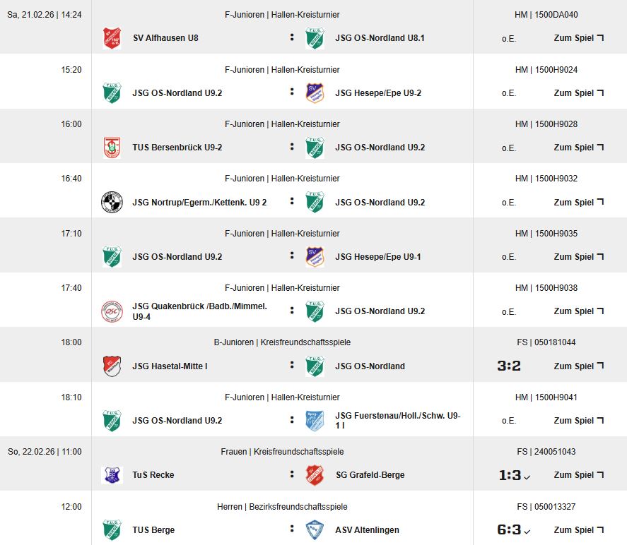Viewport: 627px width, 545px height.
Task: Click the JSG Nortrup/Egerm./Kettenk. U9 2 logo
Action: click(x=112, y=203)
